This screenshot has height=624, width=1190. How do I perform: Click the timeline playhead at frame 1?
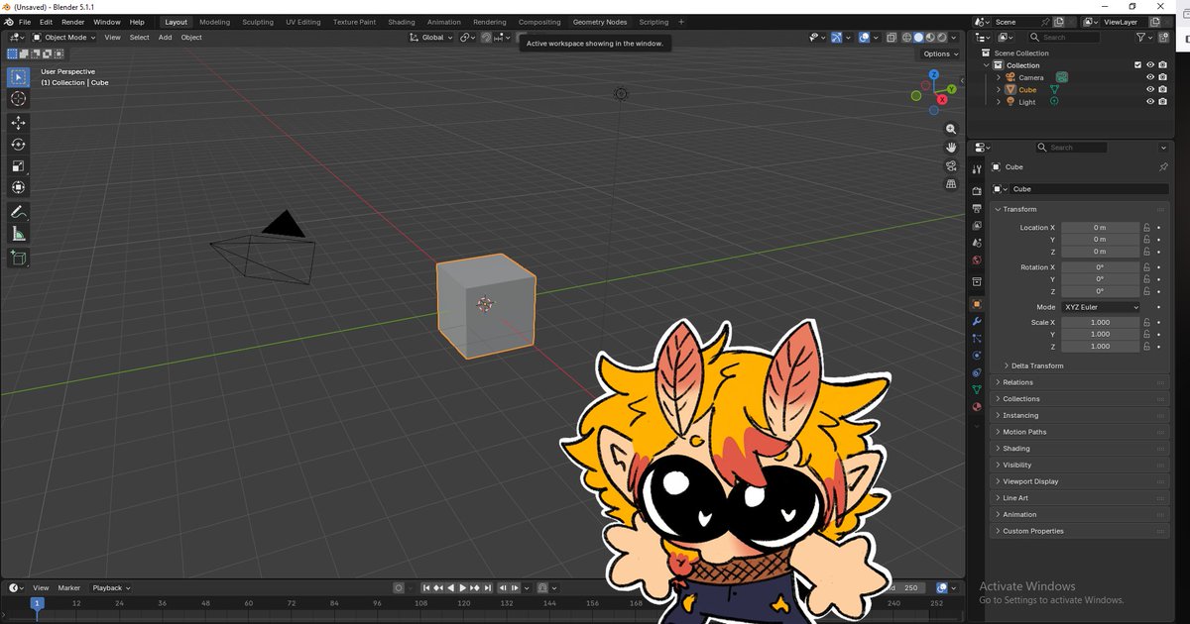coord(37,603)
